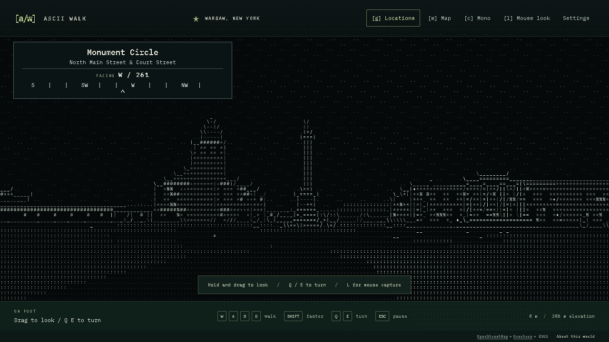Click the 306 m elevation readout
The width and height of the screenshot is (609, 342).
pyautogui.click(x=573, y=316)
